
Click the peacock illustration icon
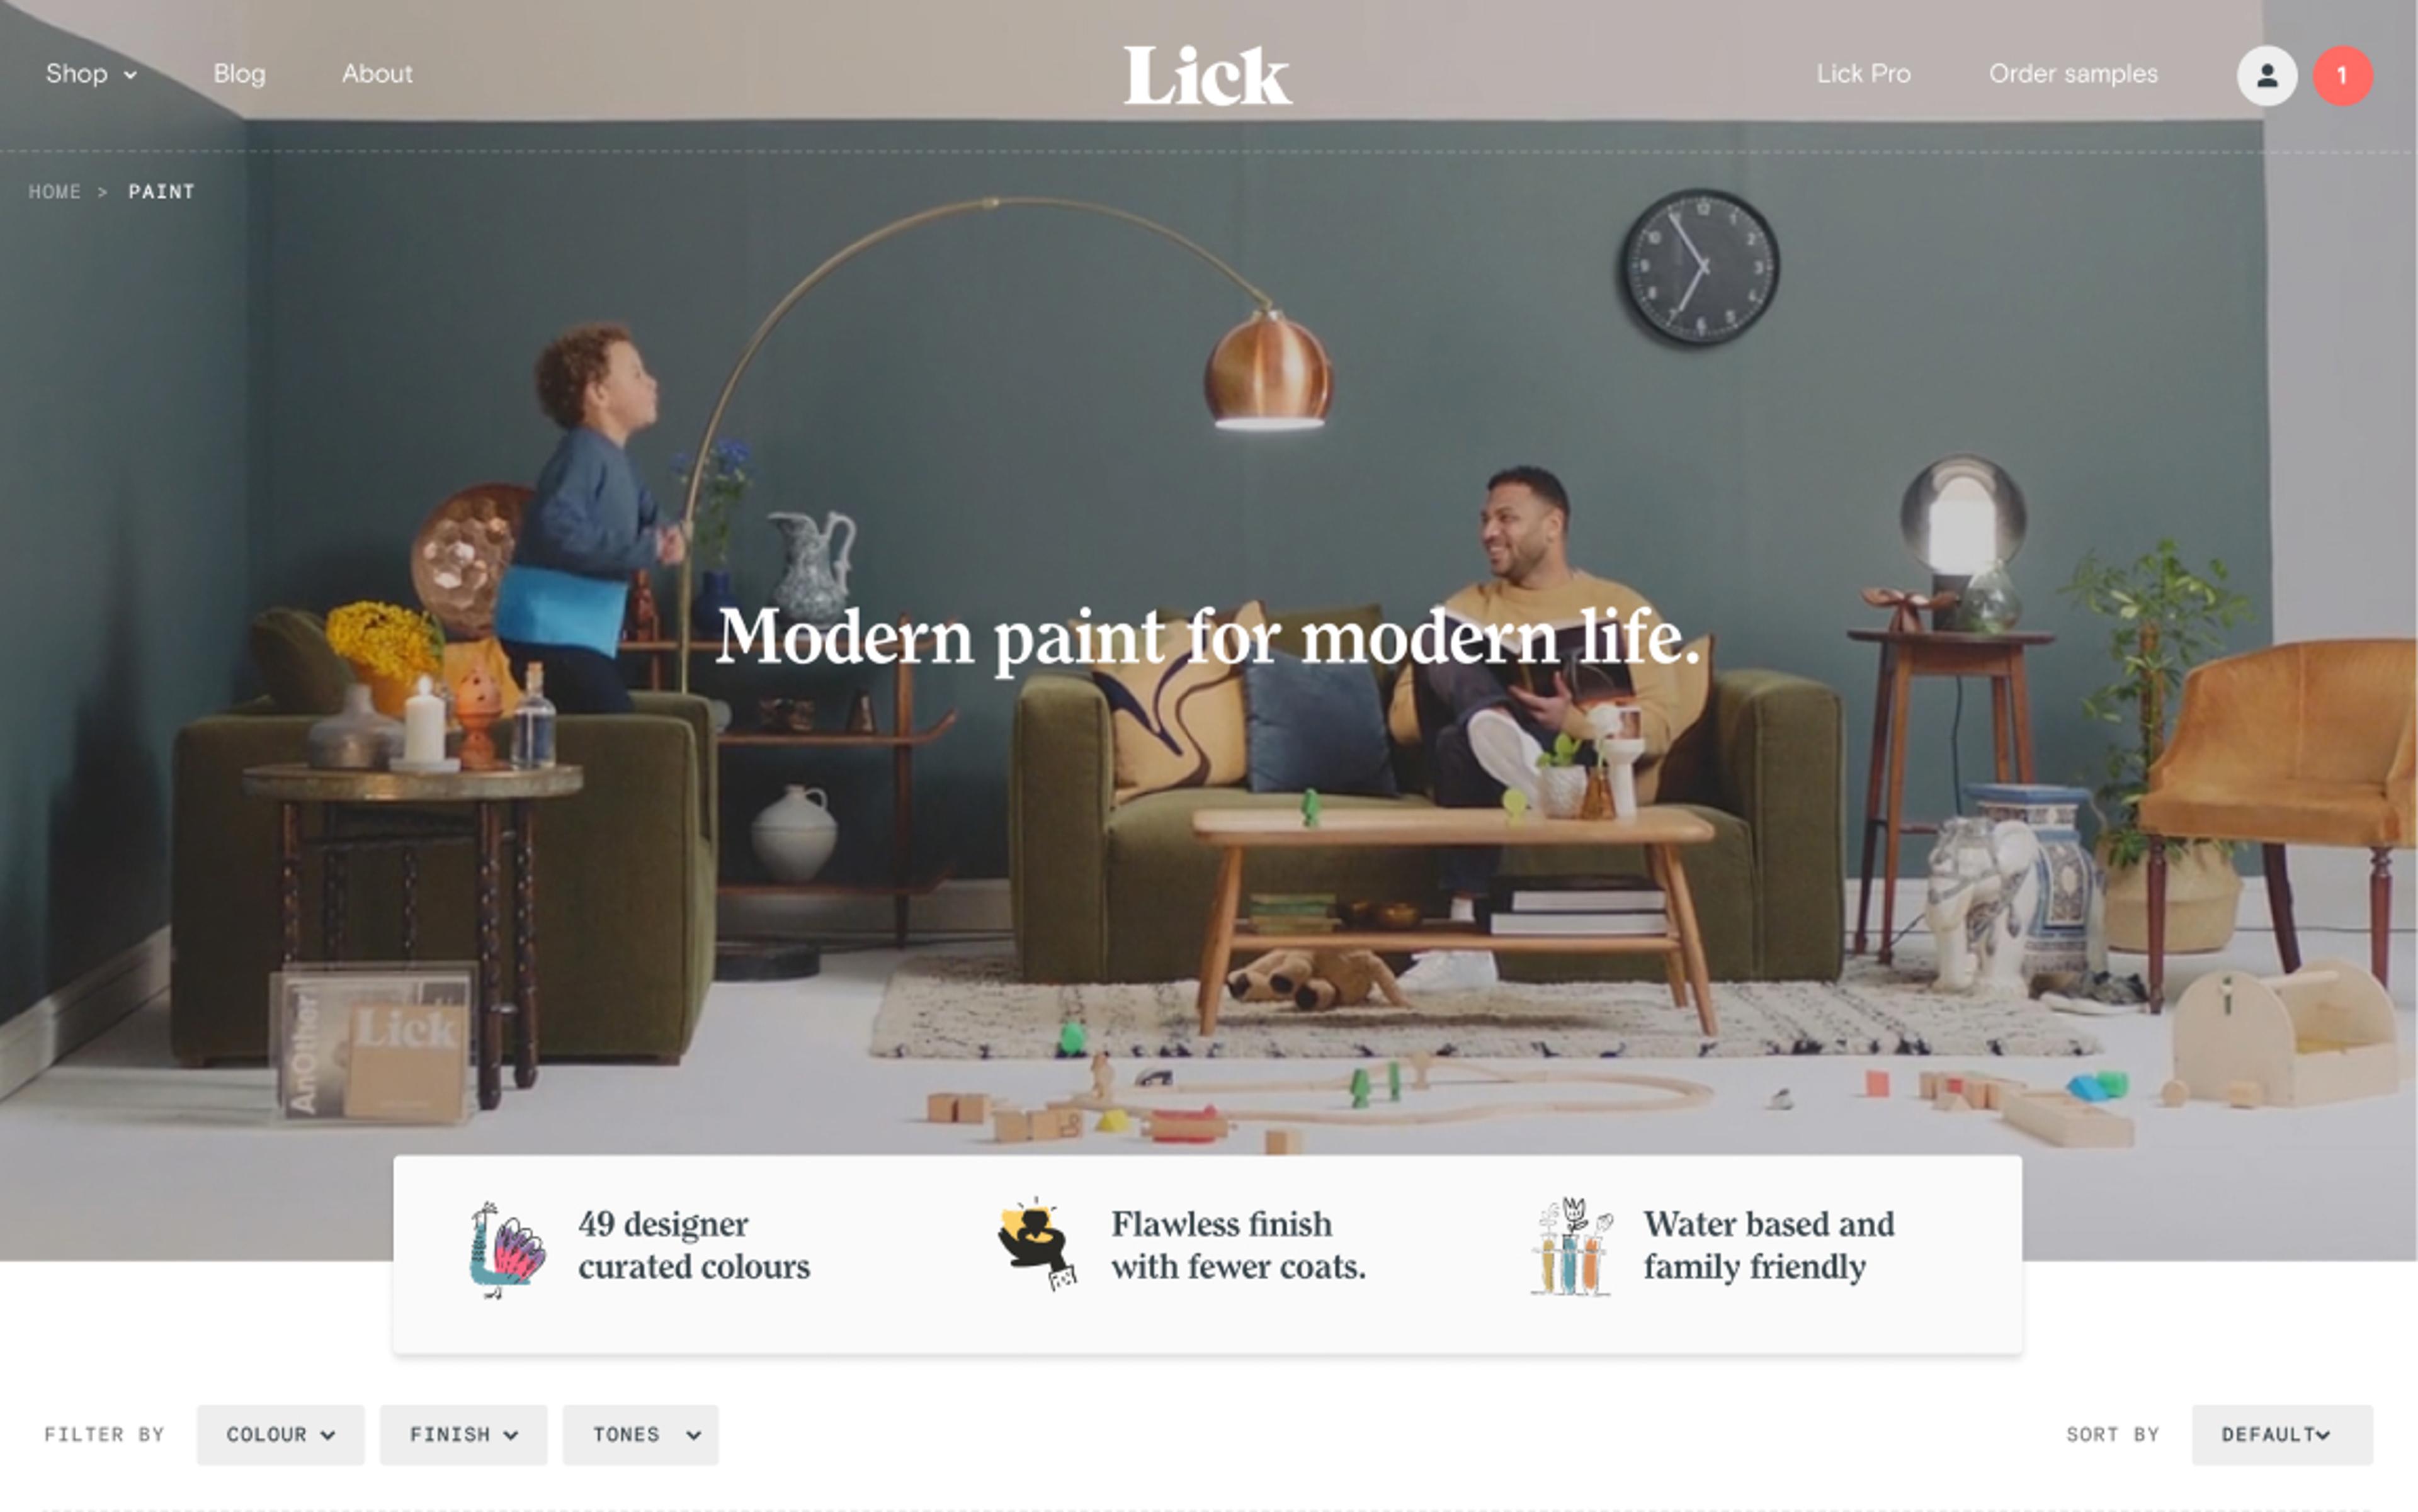click(x=507, y=1249)
